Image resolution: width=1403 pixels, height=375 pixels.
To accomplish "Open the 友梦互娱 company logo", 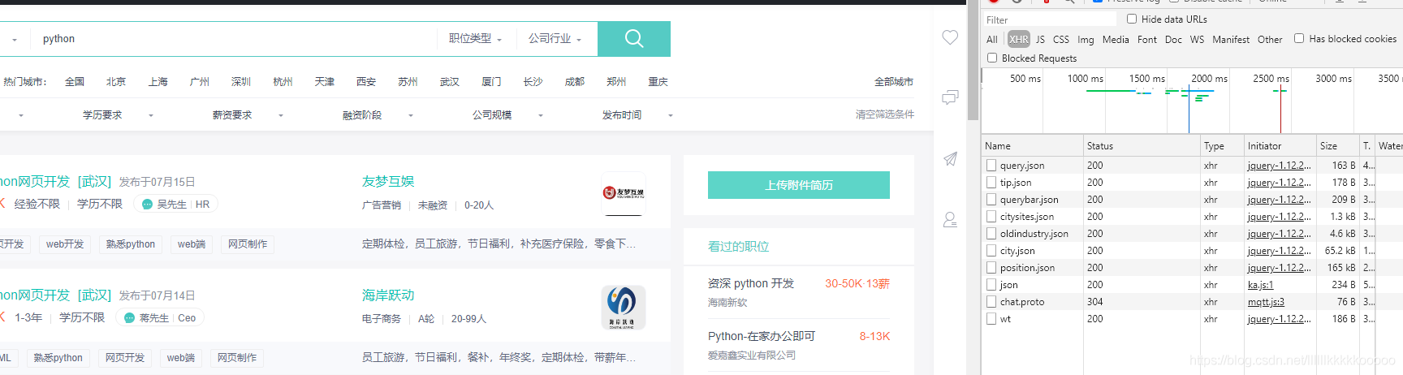I will [624, 193].
